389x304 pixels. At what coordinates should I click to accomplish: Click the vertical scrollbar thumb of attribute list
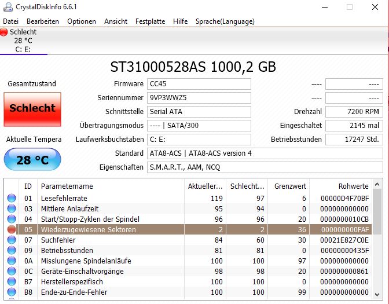(377, 212)
